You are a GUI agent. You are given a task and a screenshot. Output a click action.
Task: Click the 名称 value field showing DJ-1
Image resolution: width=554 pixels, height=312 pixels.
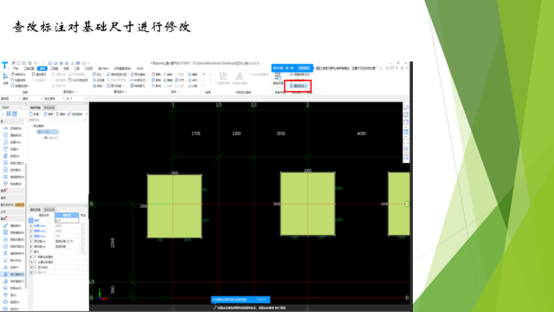tap(67, 221)
